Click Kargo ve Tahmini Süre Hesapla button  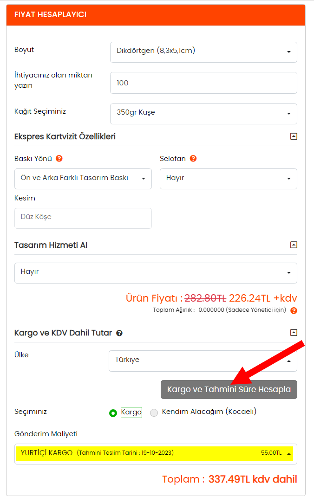pyautogui.click(x=229, y=389)
